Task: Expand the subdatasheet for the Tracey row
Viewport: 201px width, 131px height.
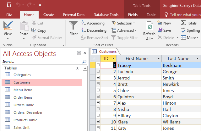Action: click(x=98, y=65)
